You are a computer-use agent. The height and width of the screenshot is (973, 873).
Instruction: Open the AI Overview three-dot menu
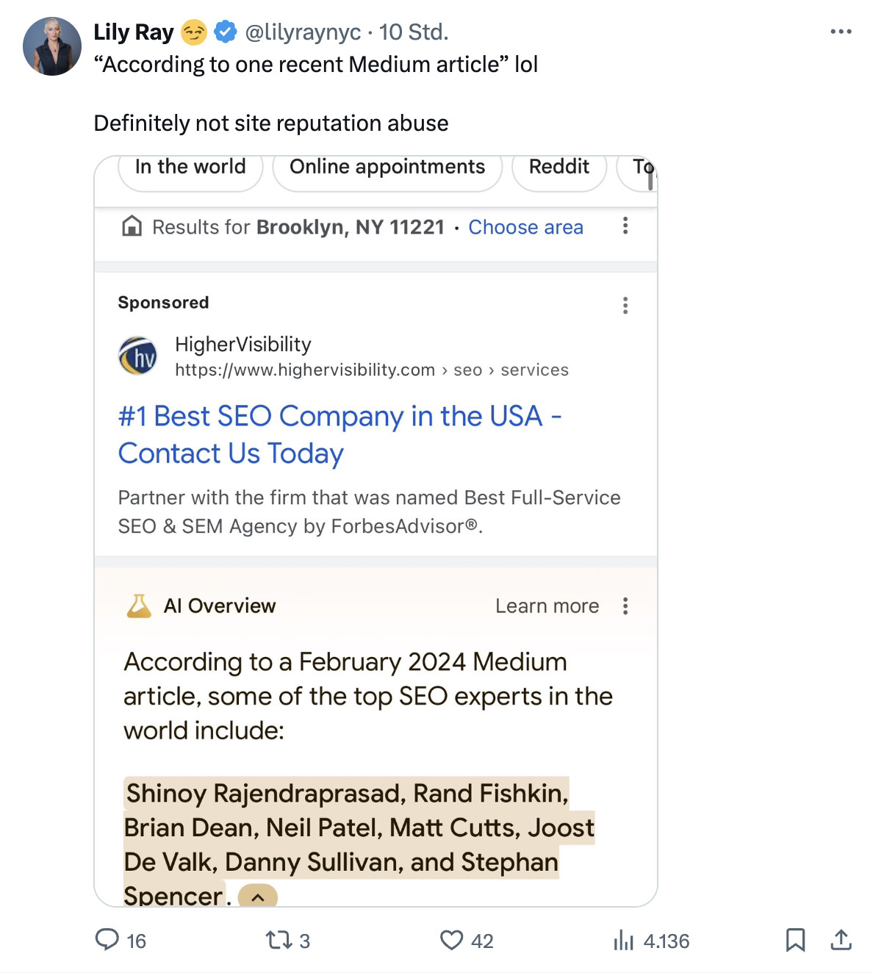point(625,606)
